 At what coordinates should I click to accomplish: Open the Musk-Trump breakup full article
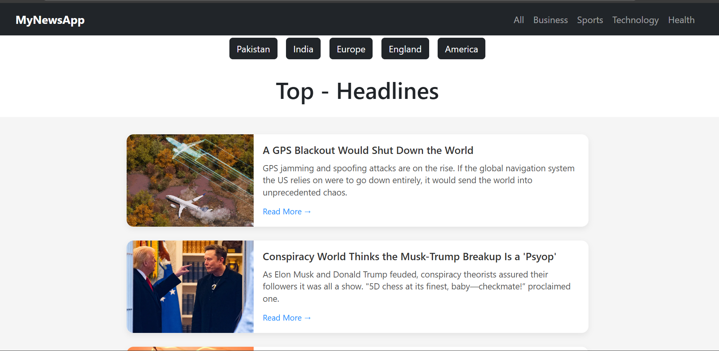click(287, 318)
